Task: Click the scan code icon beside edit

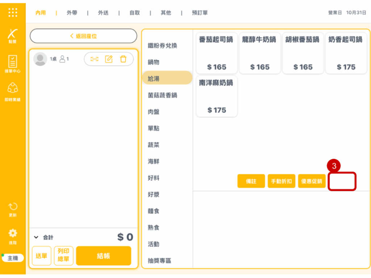Action: 95,59
